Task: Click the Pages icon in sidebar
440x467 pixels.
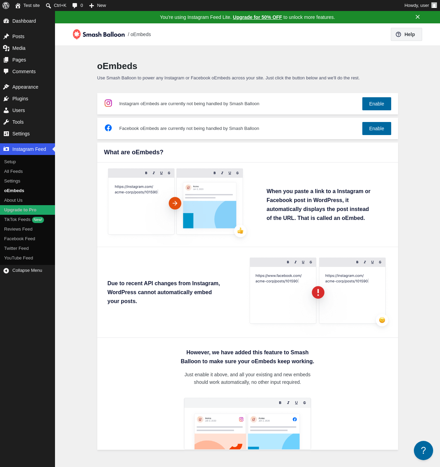Action: coord(6,60)
